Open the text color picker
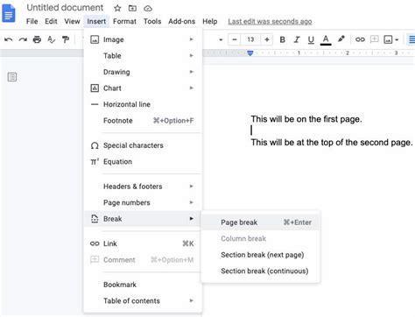 [326, 39]
